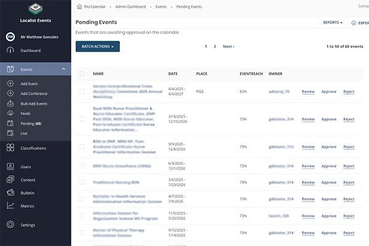This screenshot has height=246, width=369.
Task: Click the Bulletin megaphone icon
Action: 10,192
